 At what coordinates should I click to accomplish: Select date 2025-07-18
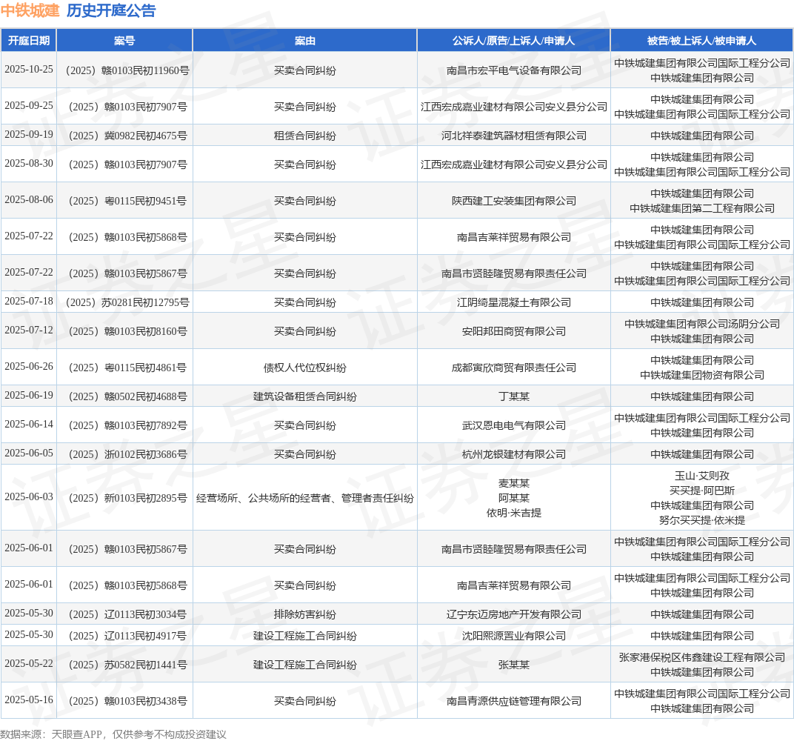tap(29, 302)
